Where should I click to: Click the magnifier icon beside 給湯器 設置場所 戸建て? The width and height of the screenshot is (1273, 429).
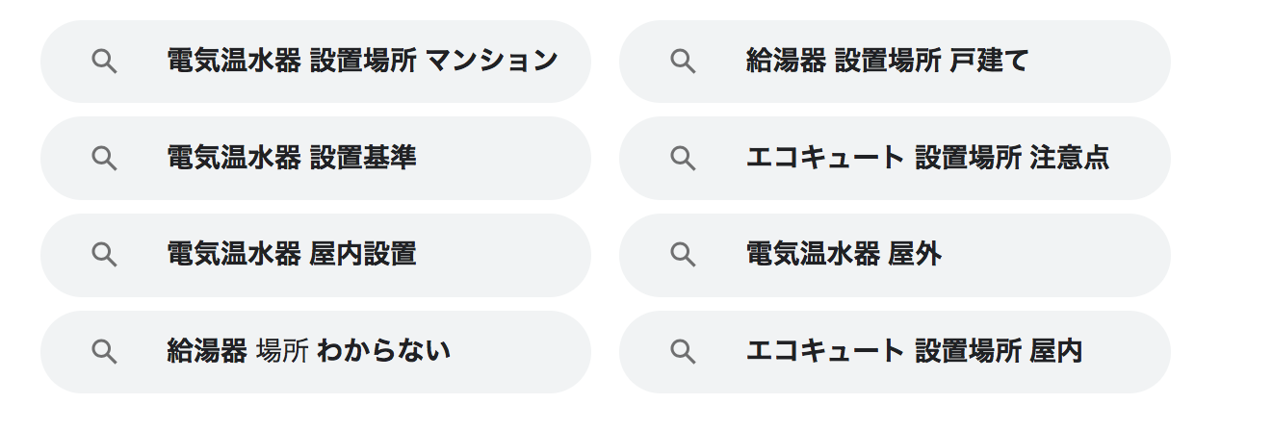[x=683, y=62]
